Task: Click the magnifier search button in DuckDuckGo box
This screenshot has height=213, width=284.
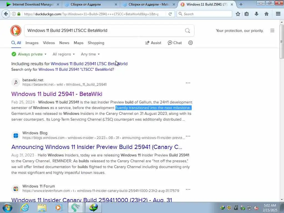Action: 187,31
